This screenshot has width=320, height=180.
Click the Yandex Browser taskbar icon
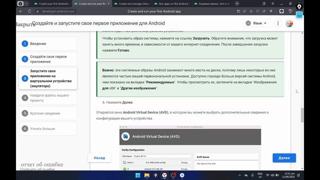pos(164,175)
